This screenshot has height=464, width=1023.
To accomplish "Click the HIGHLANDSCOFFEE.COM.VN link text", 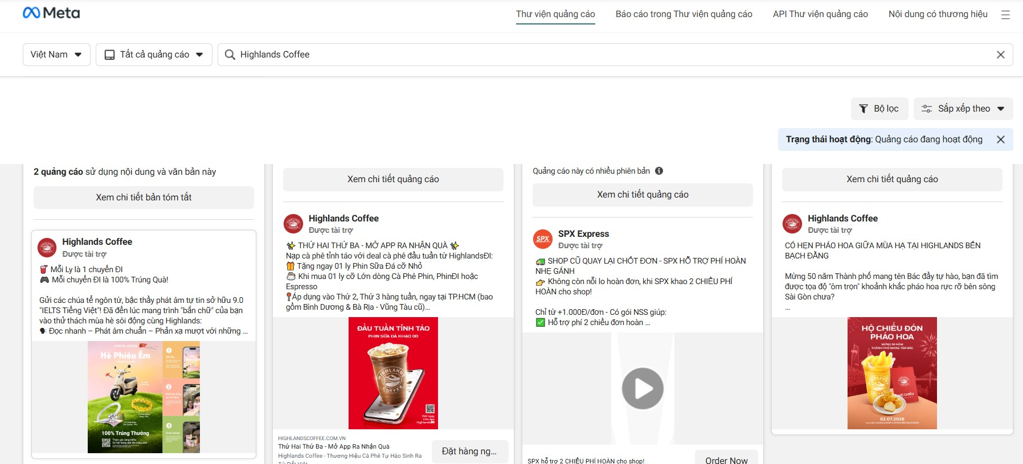I will click(312, 438).
